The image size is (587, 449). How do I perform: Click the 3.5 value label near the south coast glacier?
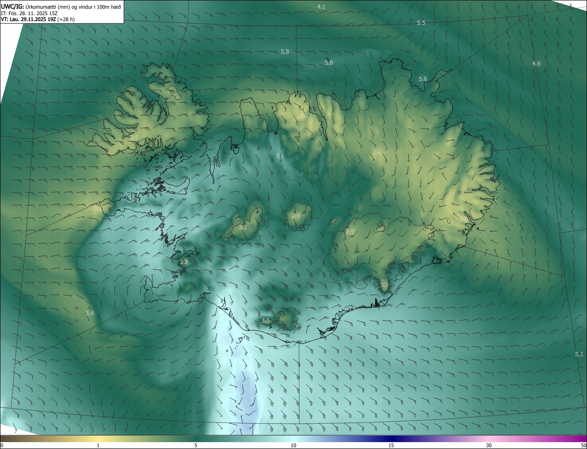(x=266, y=320)
